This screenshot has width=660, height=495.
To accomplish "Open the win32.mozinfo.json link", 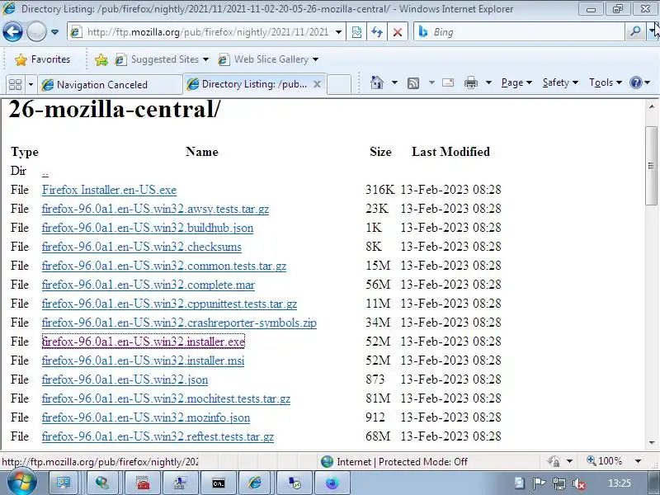I will click(x=146, y=417).
